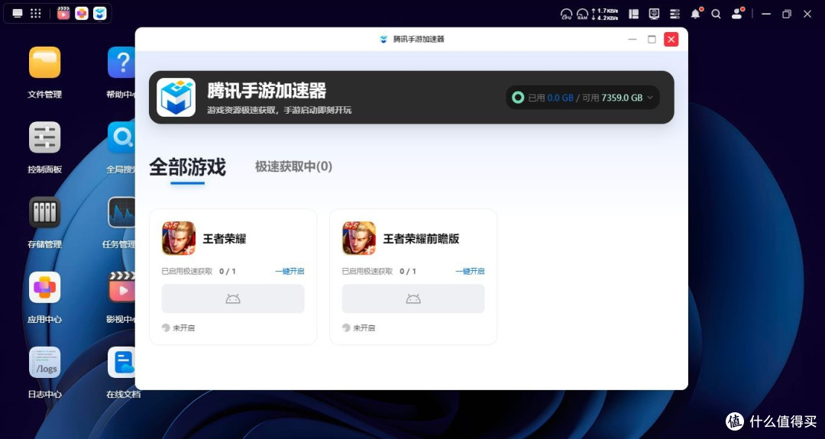Open the 任务管理 desktop icon
825x439 pixels.
tap(121, 212)
